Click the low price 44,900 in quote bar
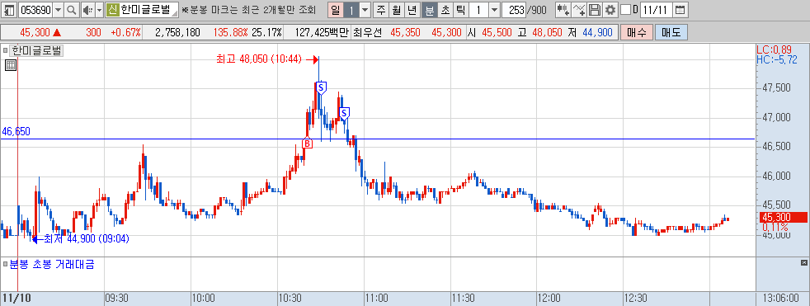Image resolution: width=810 pixels, height=306 pixels. pyautogui.click(x=598, y=32)
